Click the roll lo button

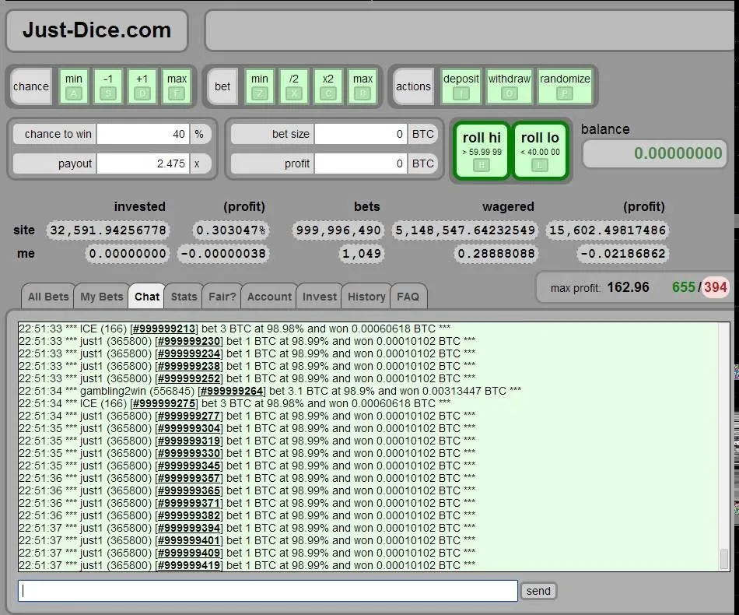(x=540, y=151)
